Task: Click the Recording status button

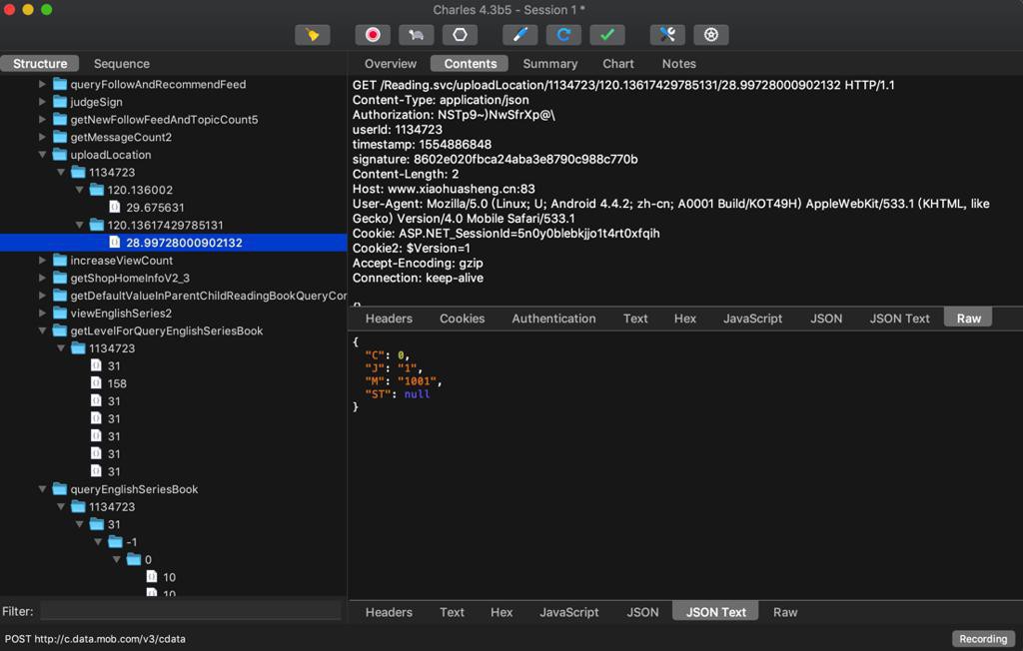Action: point(983,639)
